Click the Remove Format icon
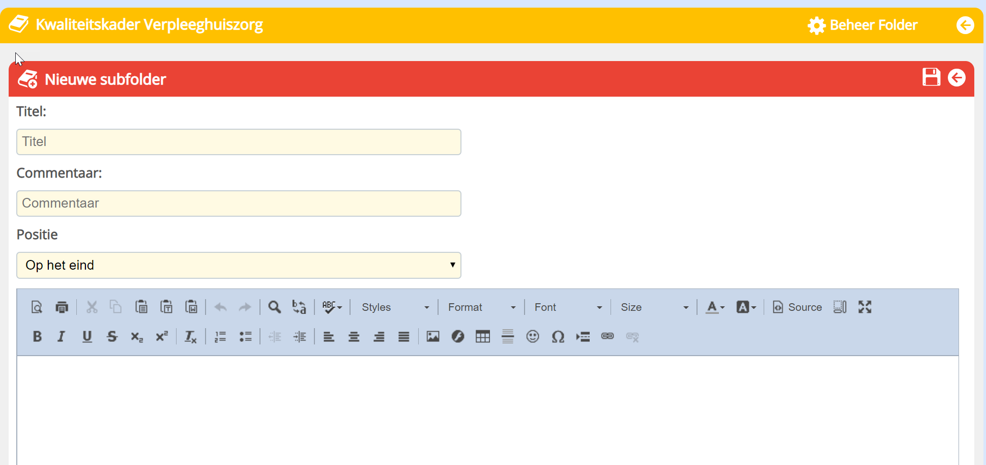This screenshot has width=986, height=465. click(191, 337)
